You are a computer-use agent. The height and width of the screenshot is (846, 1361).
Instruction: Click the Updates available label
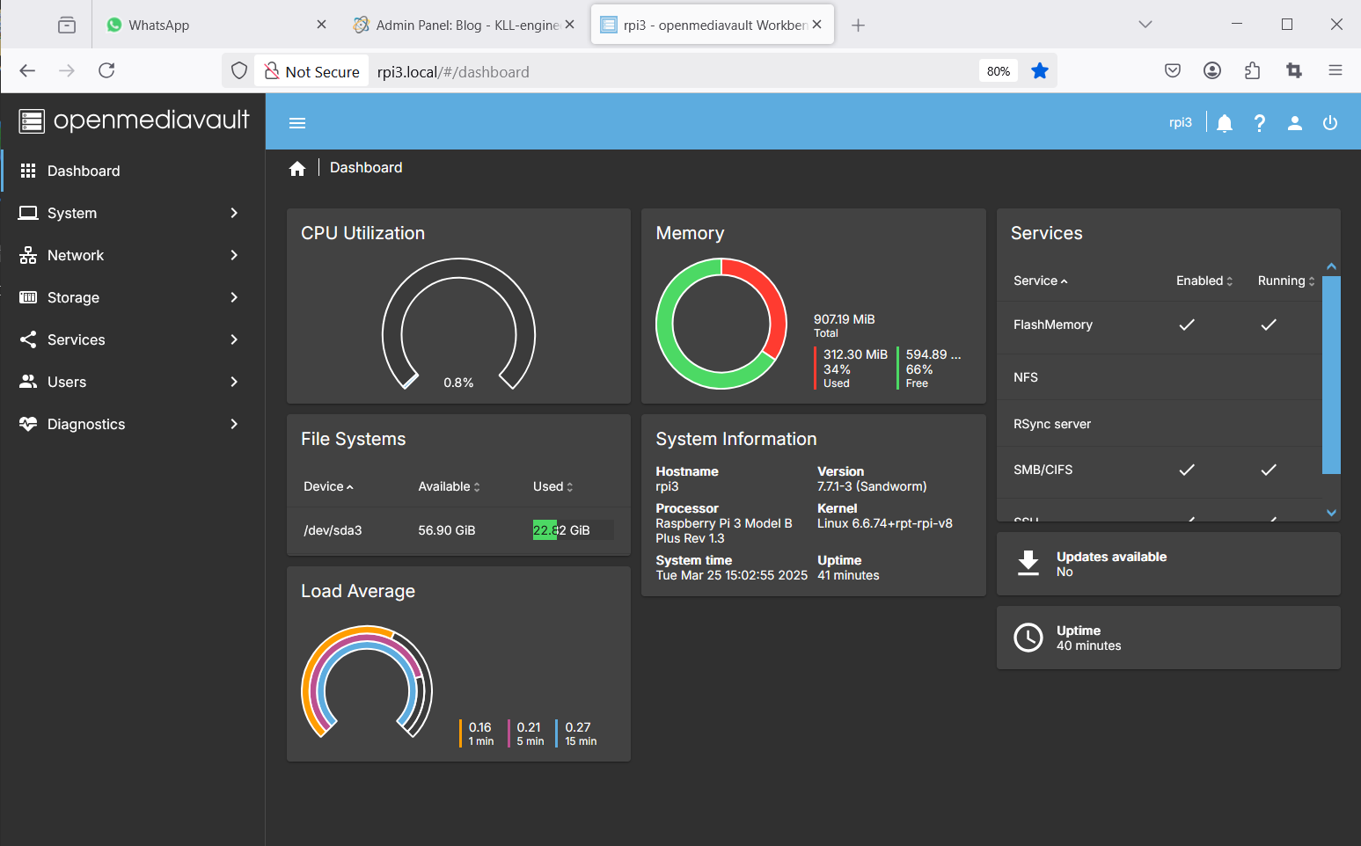[1111, 557]
